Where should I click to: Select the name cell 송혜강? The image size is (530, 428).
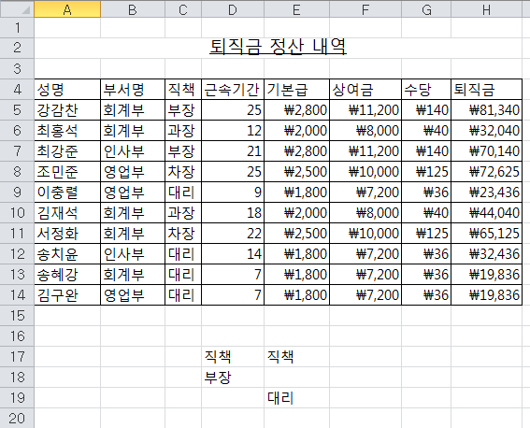pyautogui.click(x=67, y=275)
